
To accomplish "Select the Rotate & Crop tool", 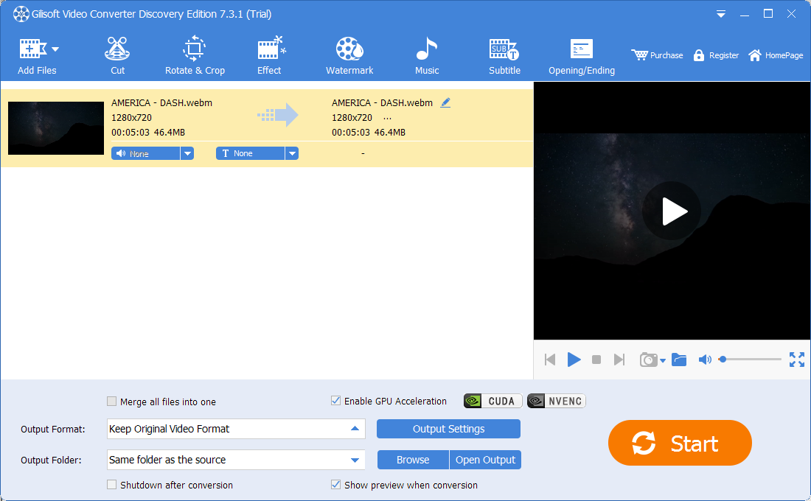I will point(195,53).
